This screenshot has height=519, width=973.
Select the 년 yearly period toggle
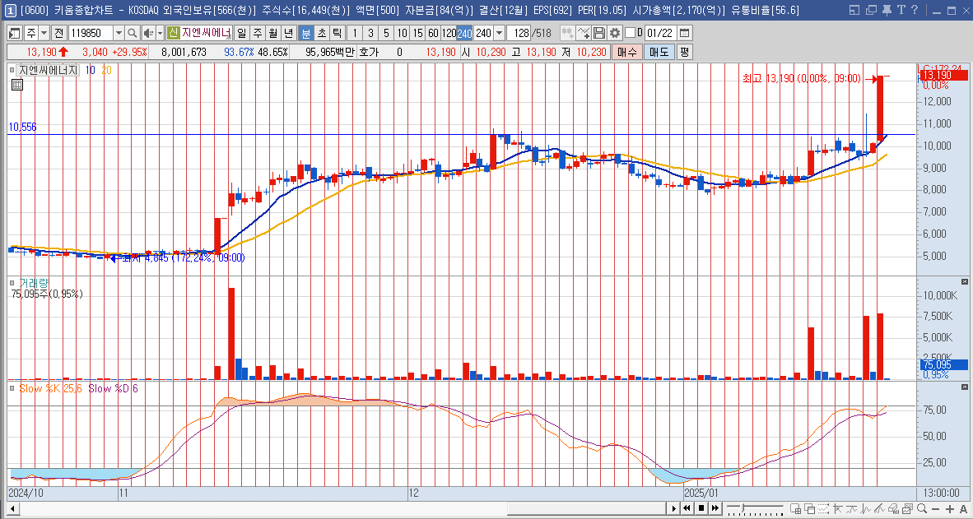[x=288, y=33]
